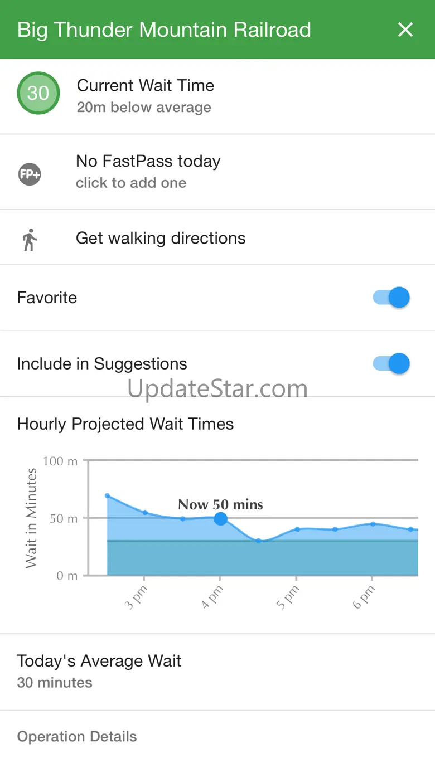Disable the Include in Suggestions switch
This screenshot has width=435, height=773.
click(391, 363)
